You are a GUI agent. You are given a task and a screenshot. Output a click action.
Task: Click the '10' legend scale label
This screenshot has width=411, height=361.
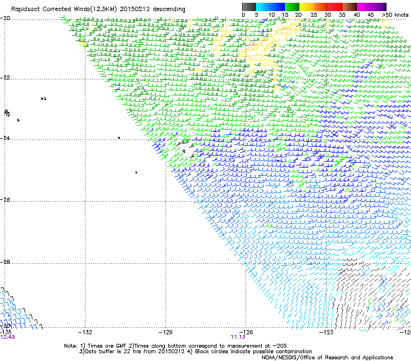click(272, 15)
